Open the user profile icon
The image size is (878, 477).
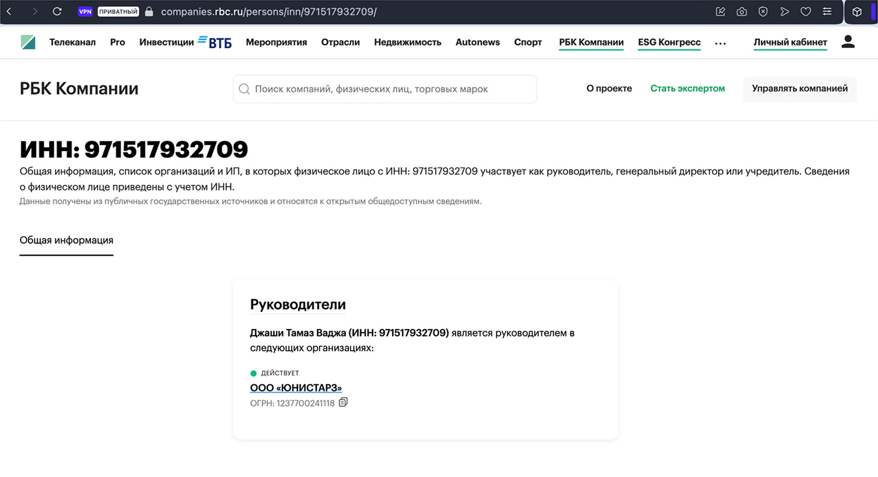848,42
